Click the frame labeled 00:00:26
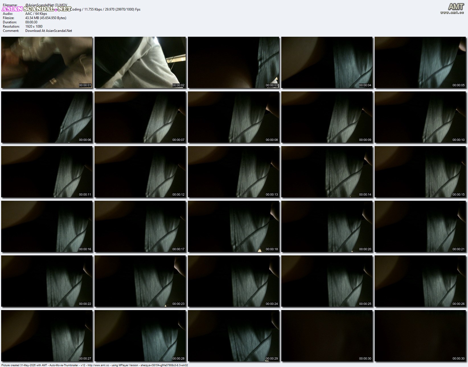 coord(420,281)
